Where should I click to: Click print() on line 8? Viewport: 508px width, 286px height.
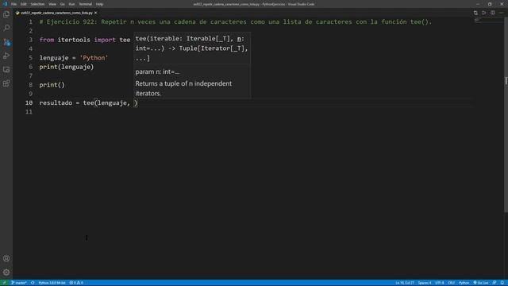pos(52,85)
